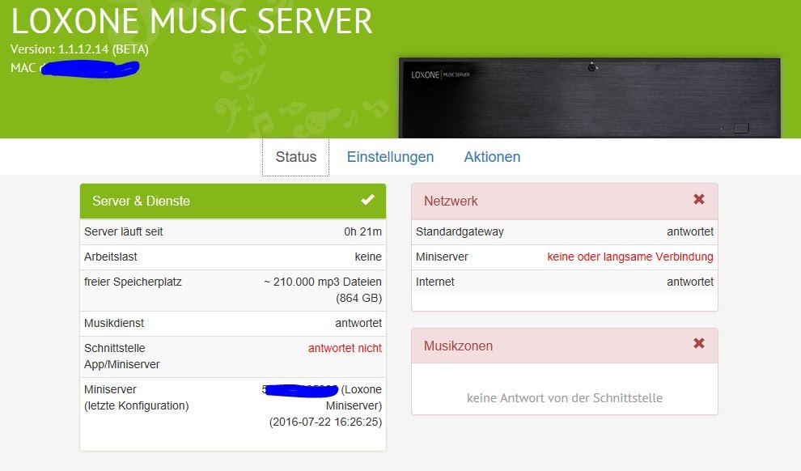This screenshot has height=471, width=801.
Task: Click Standardgateway status 'antwortet'
Action: point(690,231)
